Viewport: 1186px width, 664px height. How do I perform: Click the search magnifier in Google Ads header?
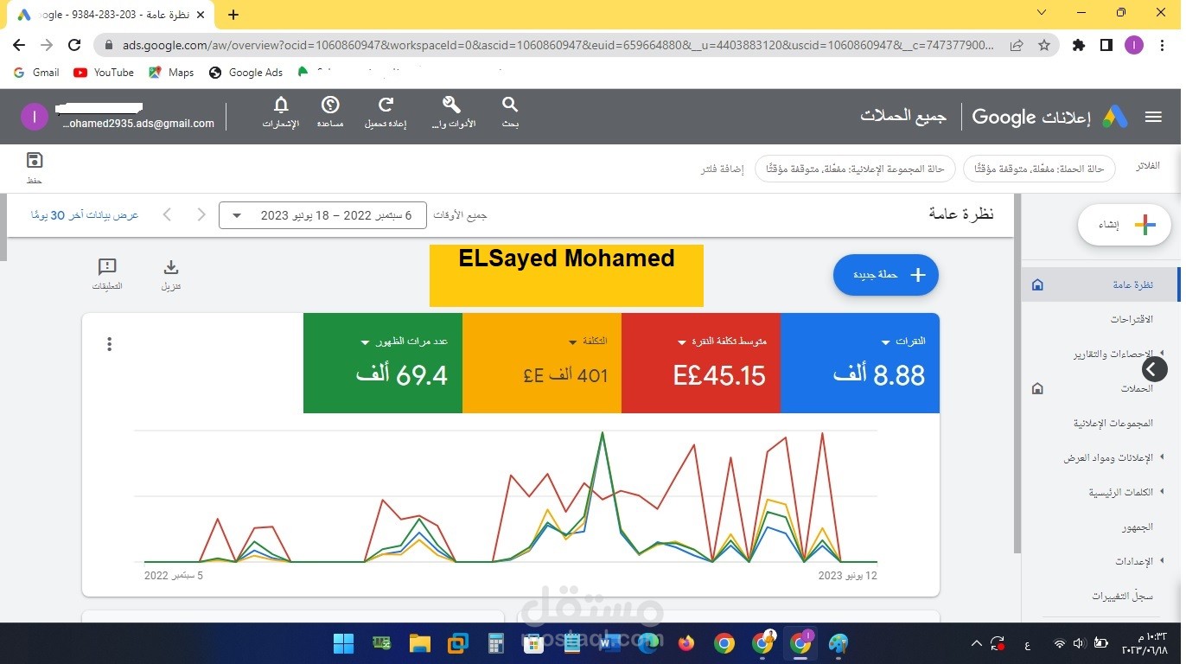point(510,105)
